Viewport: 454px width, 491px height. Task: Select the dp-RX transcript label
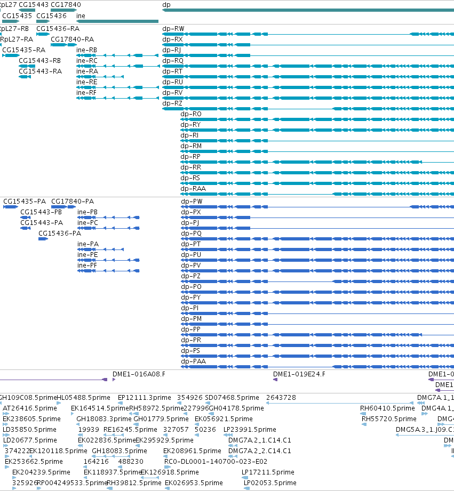(x=173, y=39)
